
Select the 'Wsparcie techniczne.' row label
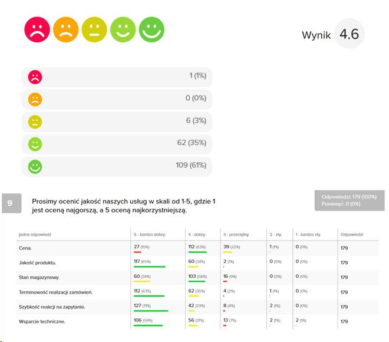pos(42,321)
